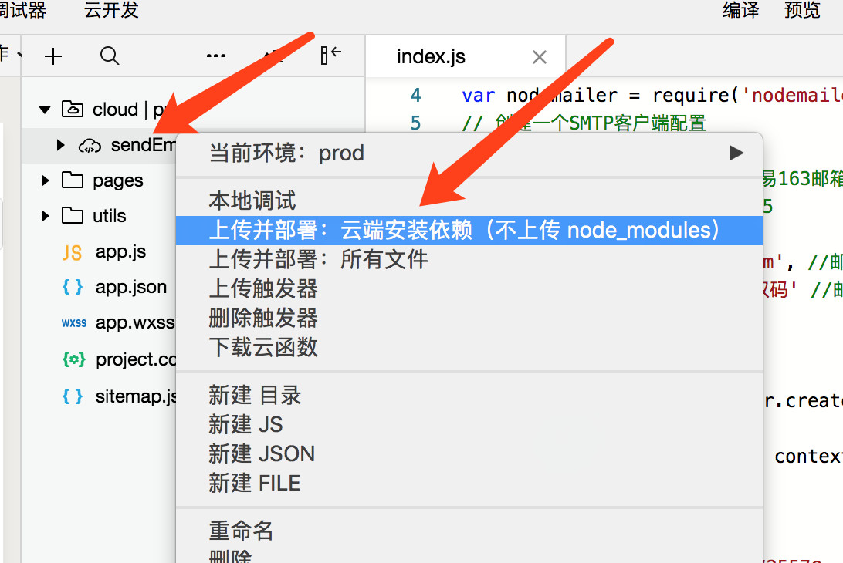Click the utils folder icon
The height and width of the screenshot is (563, 843).
(x=73, y=215)
